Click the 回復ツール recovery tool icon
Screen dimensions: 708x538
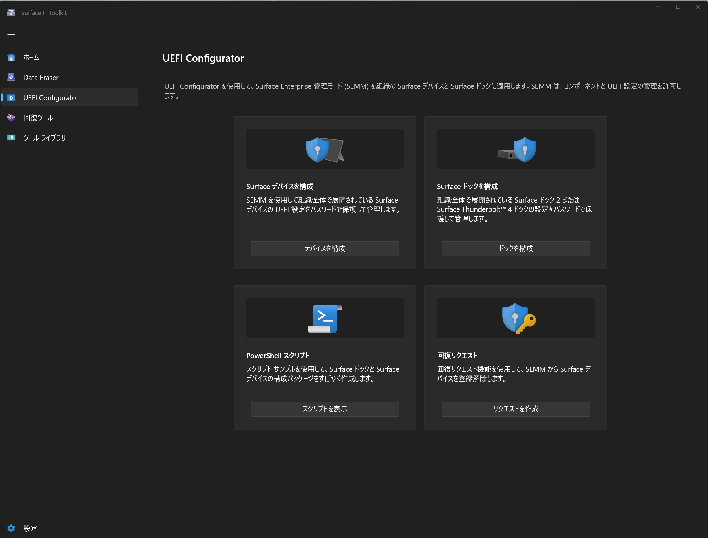tap(11, 118)
